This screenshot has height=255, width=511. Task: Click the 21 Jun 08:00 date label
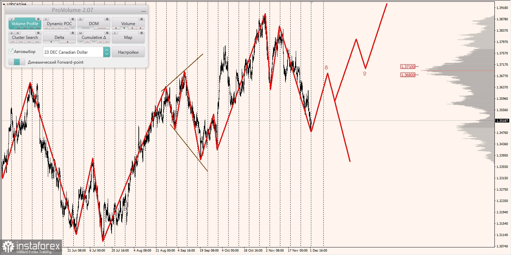point(76,251)
